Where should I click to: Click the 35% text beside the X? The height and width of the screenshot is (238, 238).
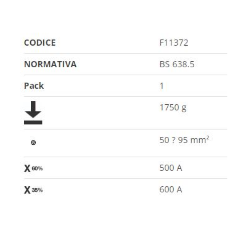pyautogui.click(x=37, y=190)
